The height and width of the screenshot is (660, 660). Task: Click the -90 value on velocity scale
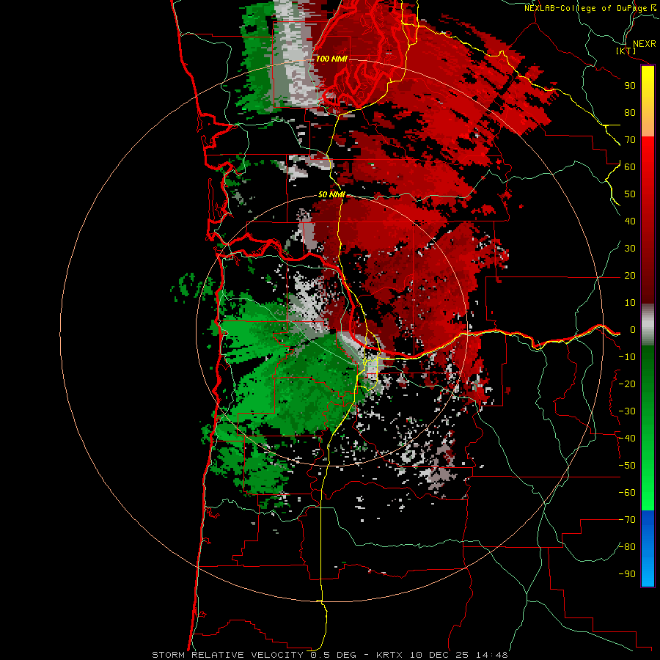tap(627, 574)
